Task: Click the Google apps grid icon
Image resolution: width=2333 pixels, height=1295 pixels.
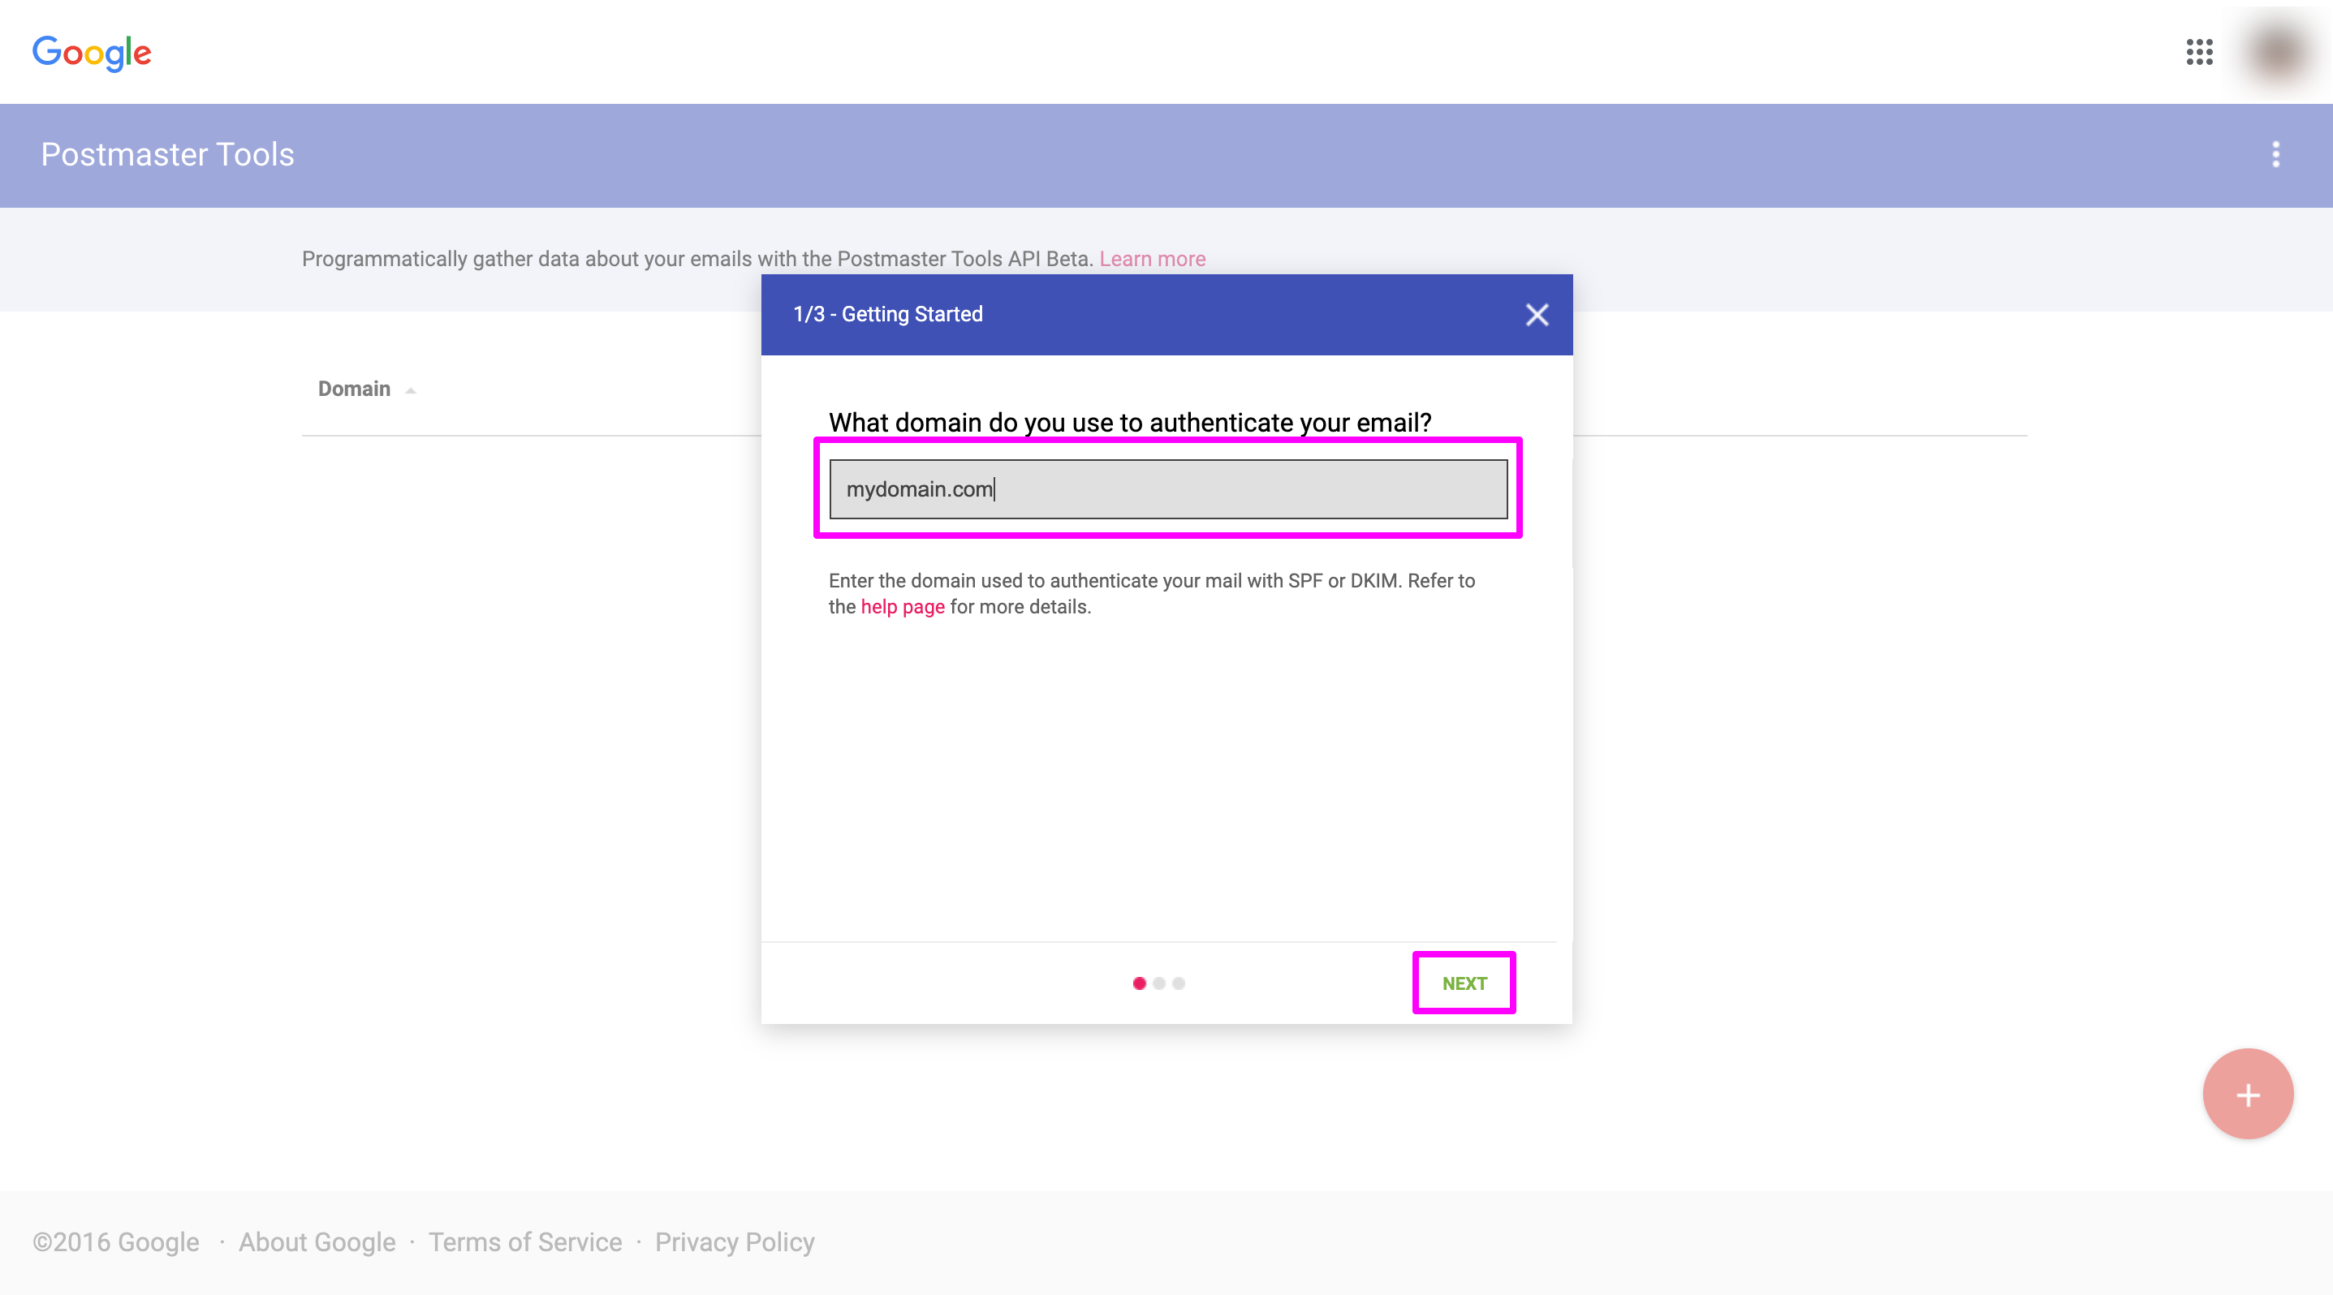Action: click(2201, 51)
